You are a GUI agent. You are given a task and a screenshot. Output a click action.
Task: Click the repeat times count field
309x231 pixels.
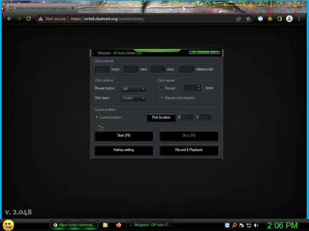pyautogui.click(x=190, y=88)
